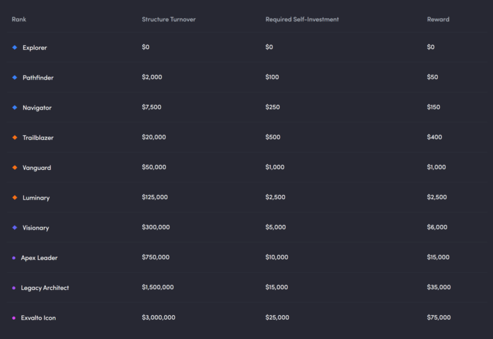Select the Rank column header

[19, 19]
